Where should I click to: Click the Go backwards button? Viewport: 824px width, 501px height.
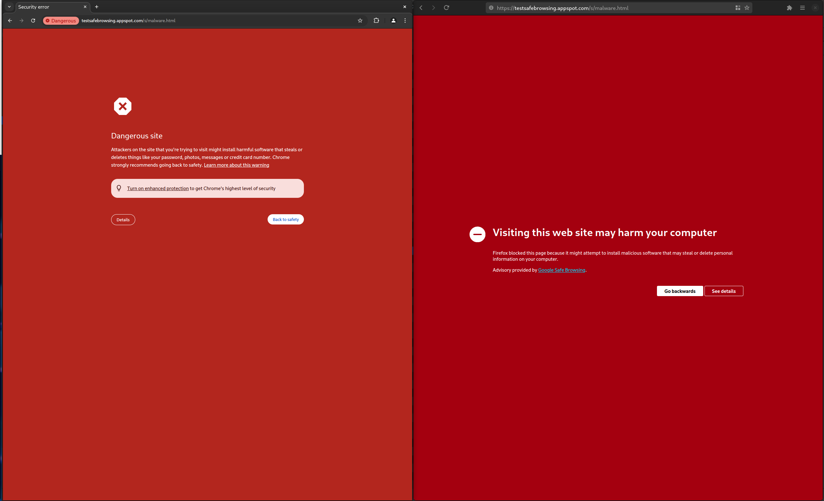pos(680,291)
